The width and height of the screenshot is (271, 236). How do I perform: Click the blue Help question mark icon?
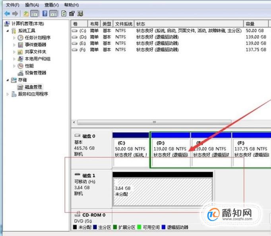(x=45, y=14)
